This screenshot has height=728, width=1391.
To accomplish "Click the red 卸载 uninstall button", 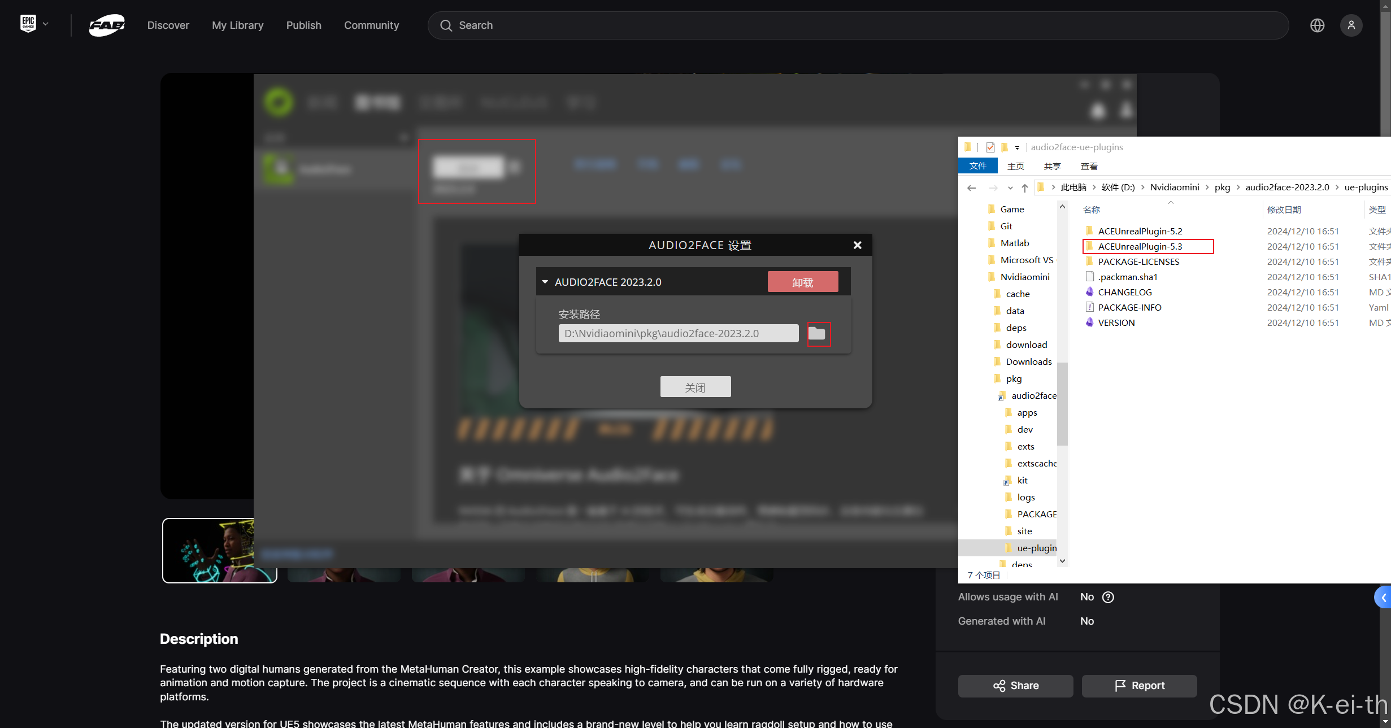I will [802, 282].
